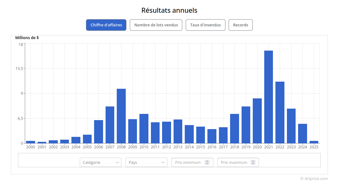Click the 2013 bar
340x189 pixels.
tap(178, 131)
